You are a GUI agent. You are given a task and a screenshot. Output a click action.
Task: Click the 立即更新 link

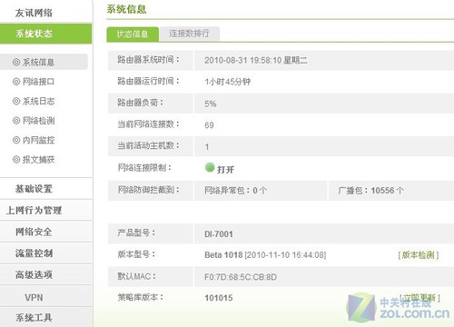pos(419,298)
